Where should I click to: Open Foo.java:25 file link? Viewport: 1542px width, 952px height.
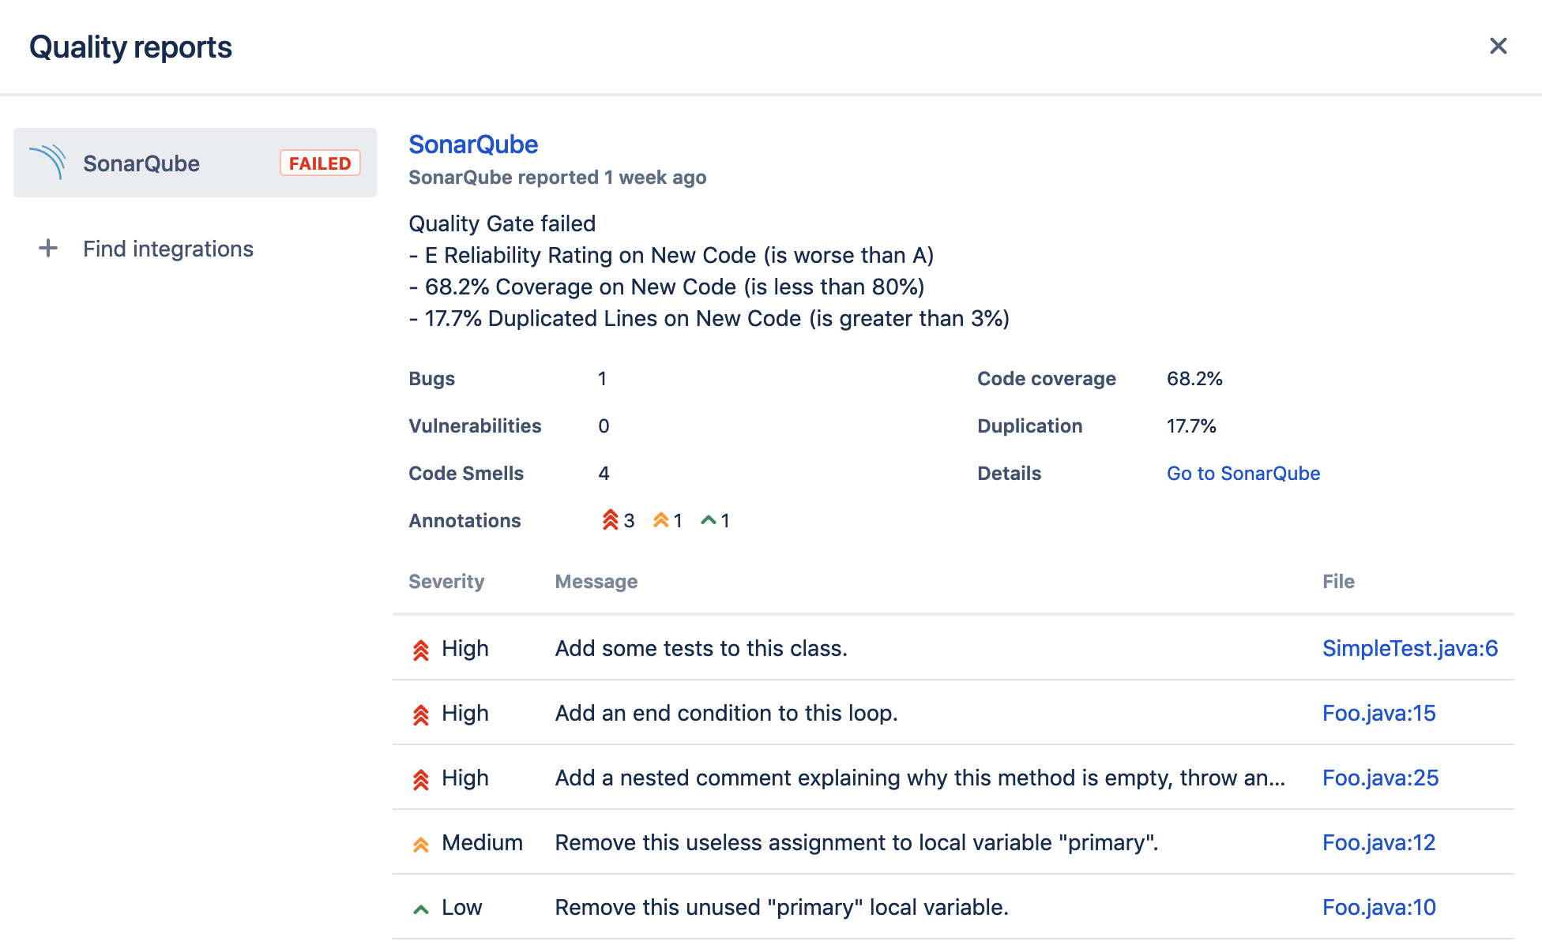point(1380,778)
